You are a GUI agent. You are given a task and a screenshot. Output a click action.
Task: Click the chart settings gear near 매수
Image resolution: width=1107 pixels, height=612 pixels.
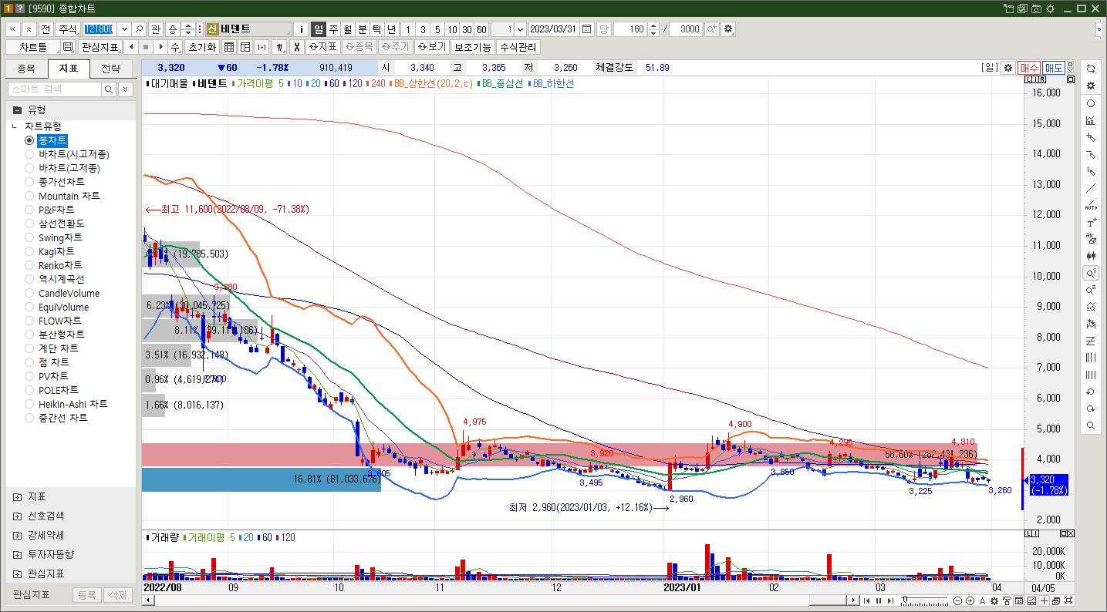(1007, 68)
